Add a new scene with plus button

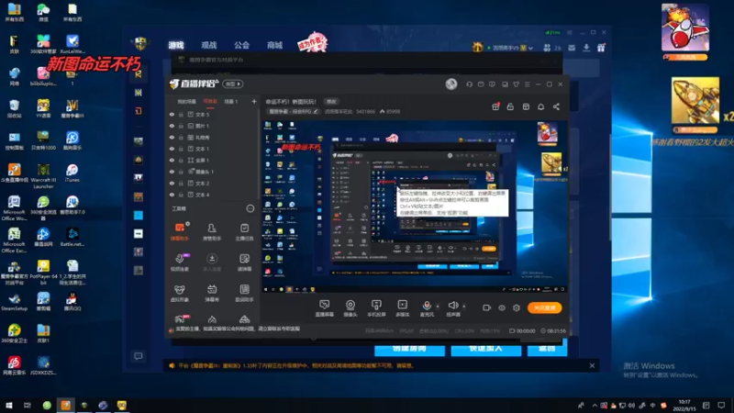point(254,101)
